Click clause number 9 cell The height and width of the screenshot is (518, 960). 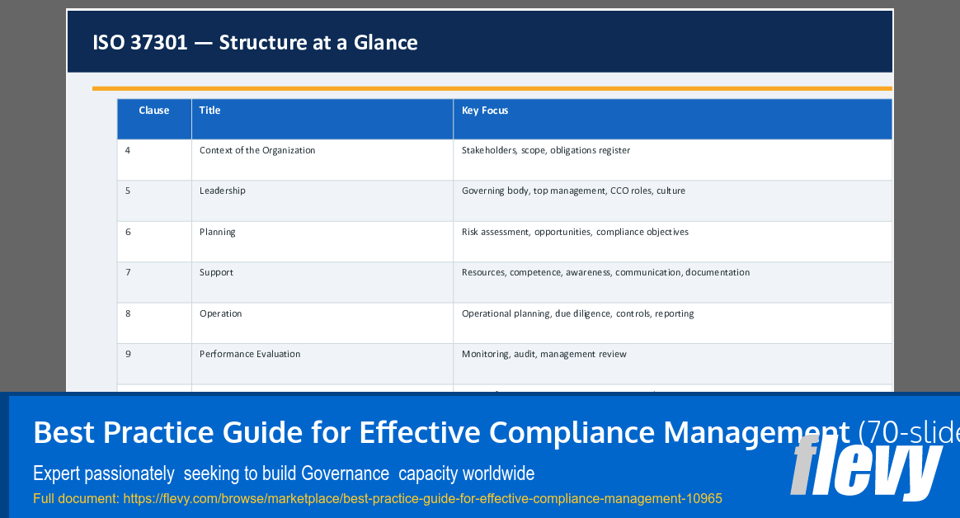(x=128, y=354)
